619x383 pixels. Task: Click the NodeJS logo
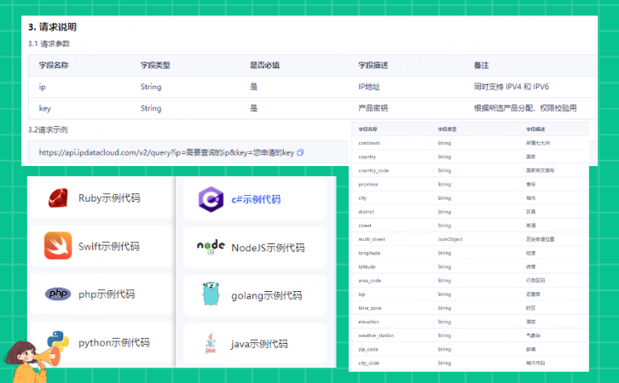pos(211,247)
